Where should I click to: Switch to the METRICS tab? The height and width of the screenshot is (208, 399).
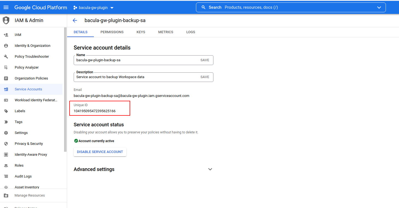[x=166, y=32]
